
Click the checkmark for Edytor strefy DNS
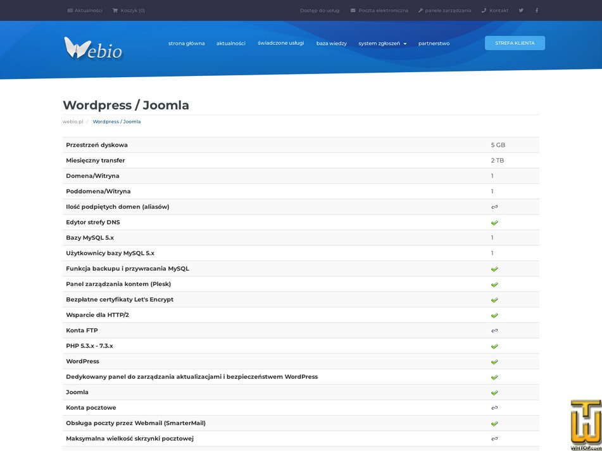494,223
